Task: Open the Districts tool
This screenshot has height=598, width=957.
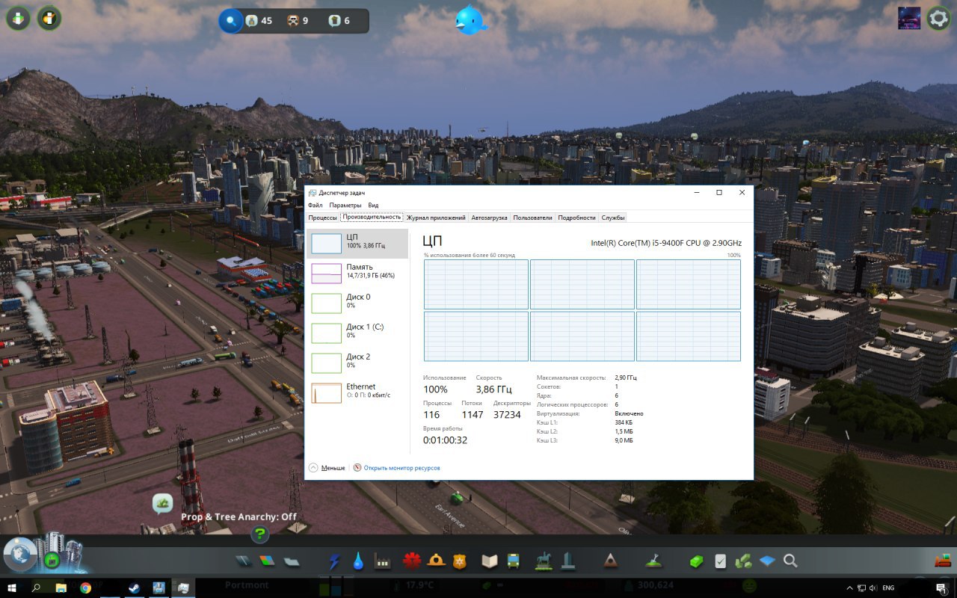Action: click(291, 561)
